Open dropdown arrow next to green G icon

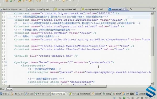(14, 1)
